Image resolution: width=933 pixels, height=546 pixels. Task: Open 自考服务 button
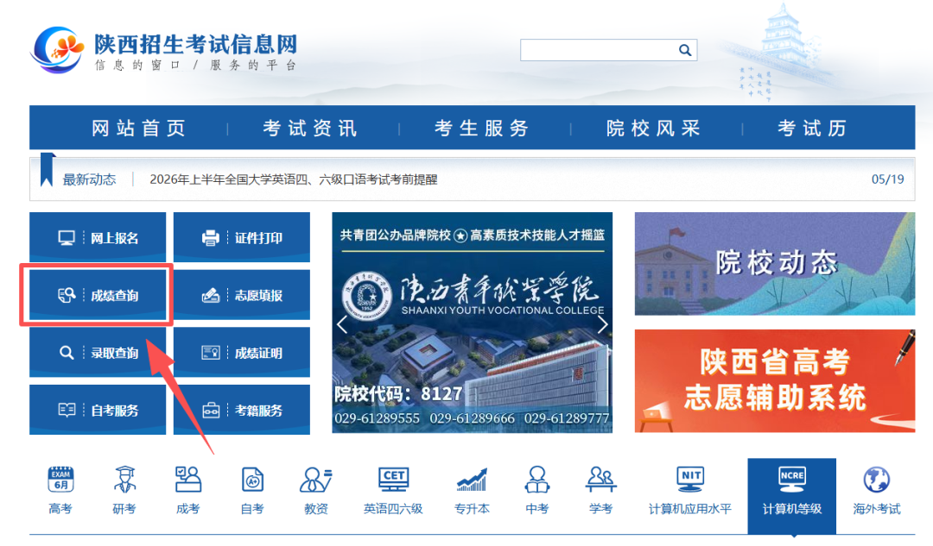[x=98, y=410]
